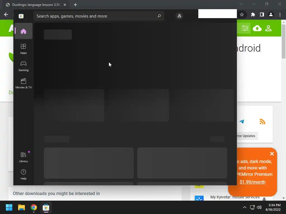Open Windows Start menu
This screenshot has height=214, width=286.
point(9,207)
